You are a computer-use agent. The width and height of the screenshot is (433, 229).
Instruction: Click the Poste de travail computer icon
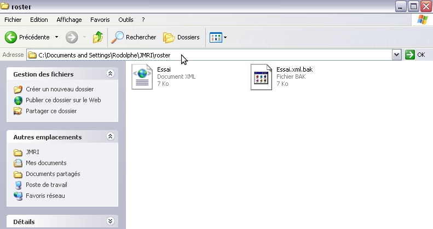(18, 185)
